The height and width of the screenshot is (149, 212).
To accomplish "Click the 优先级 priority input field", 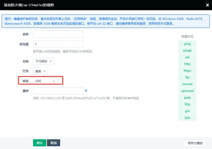I will (58, 44).
